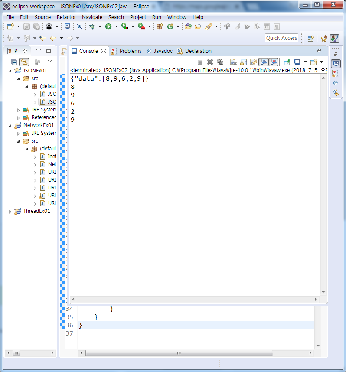This screenshot has width=346, height=372.
Task: Toggle Link with Editor in Package Explorer
Action: 24,62
